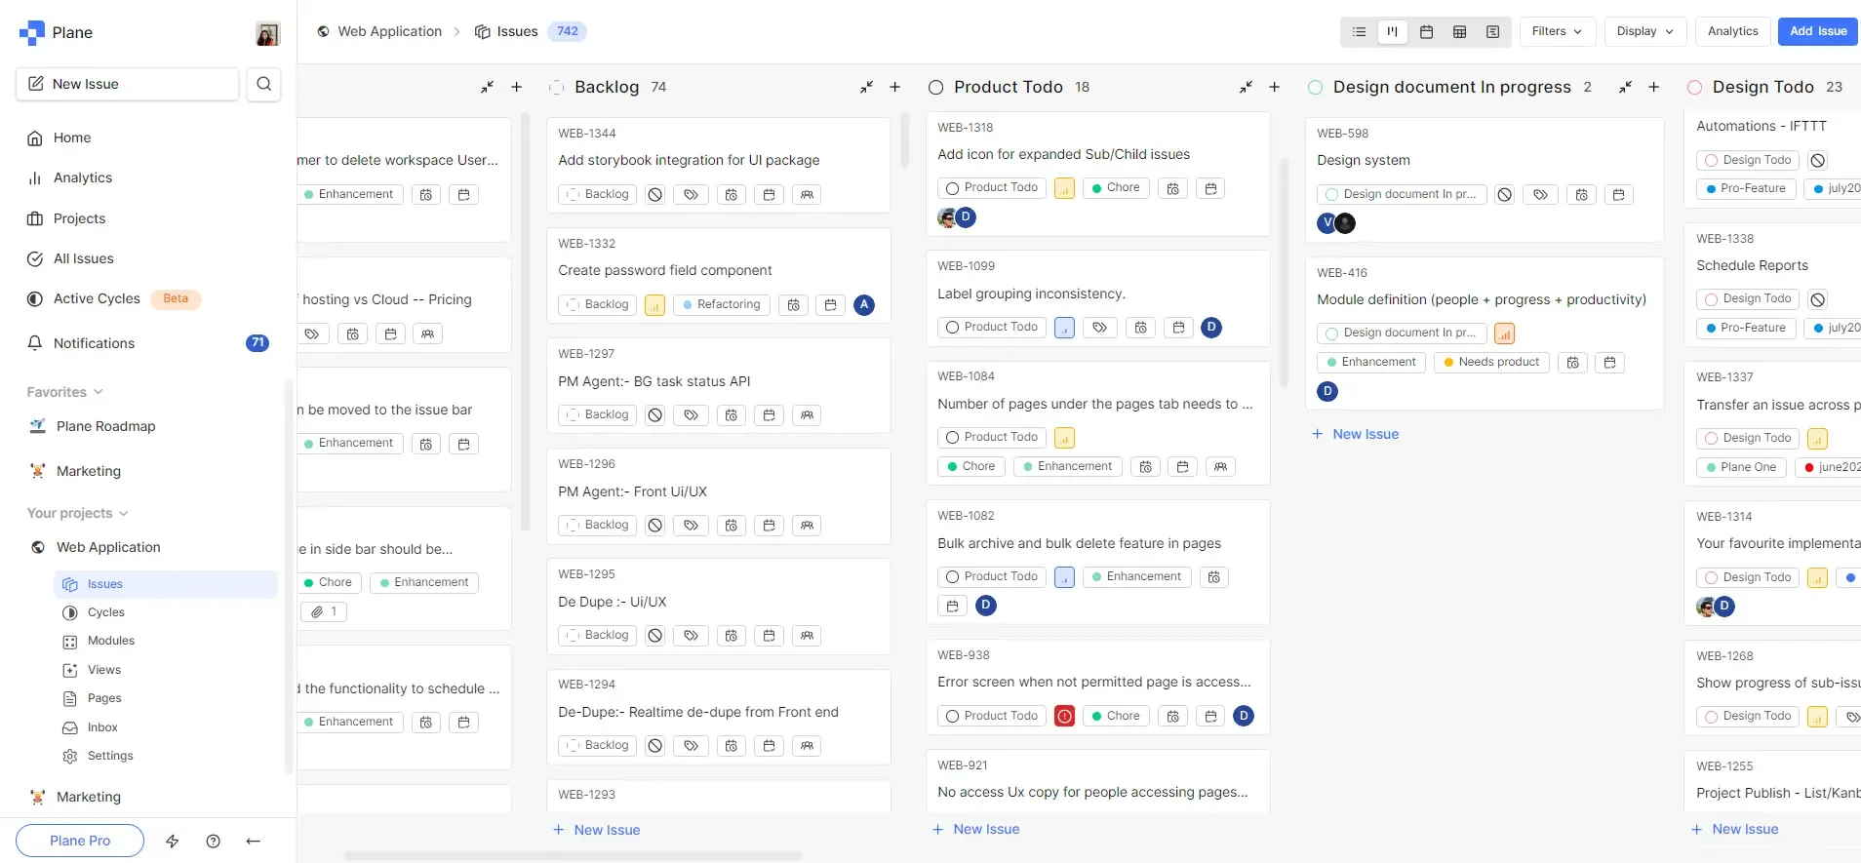Switch to the calendar layout view
This screenshot has width=1861, height=863.
(1426, 32)
